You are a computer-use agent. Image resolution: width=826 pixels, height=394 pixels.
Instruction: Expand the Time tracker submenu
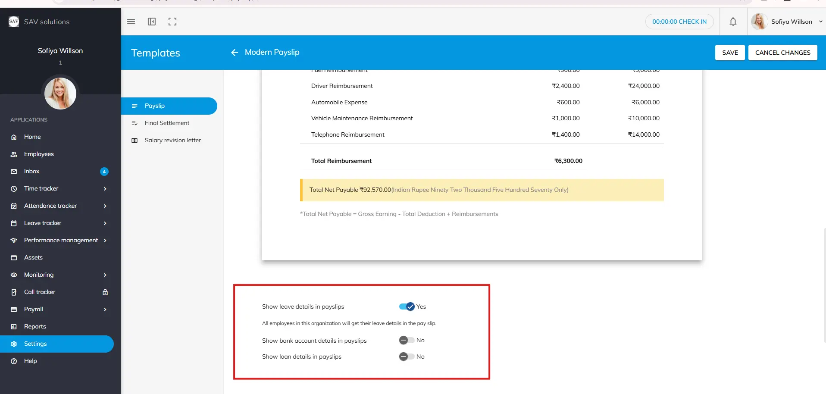tap(105, 189)
